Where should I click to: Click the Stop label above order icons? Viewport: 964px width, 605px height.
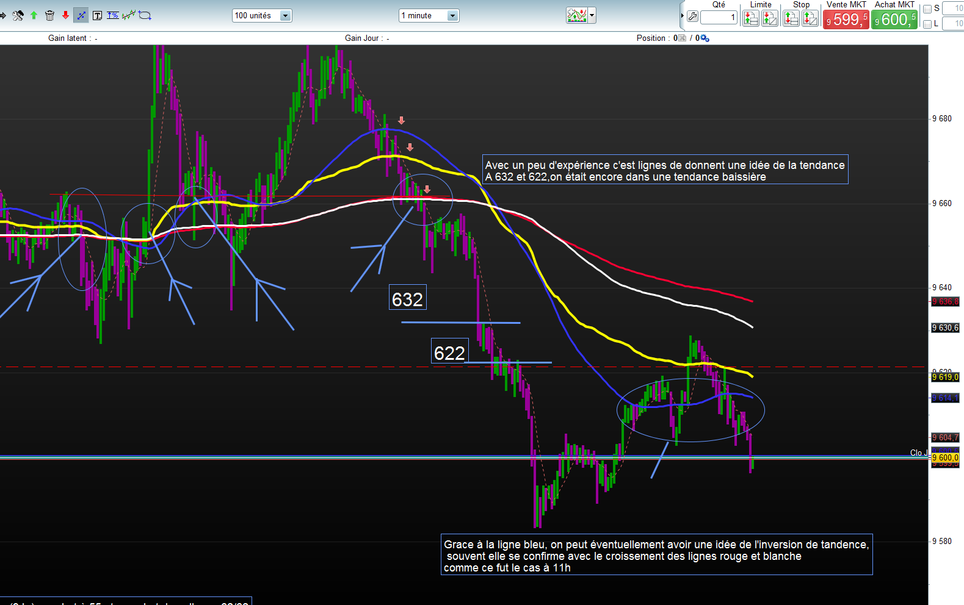(x=801, y=5)
